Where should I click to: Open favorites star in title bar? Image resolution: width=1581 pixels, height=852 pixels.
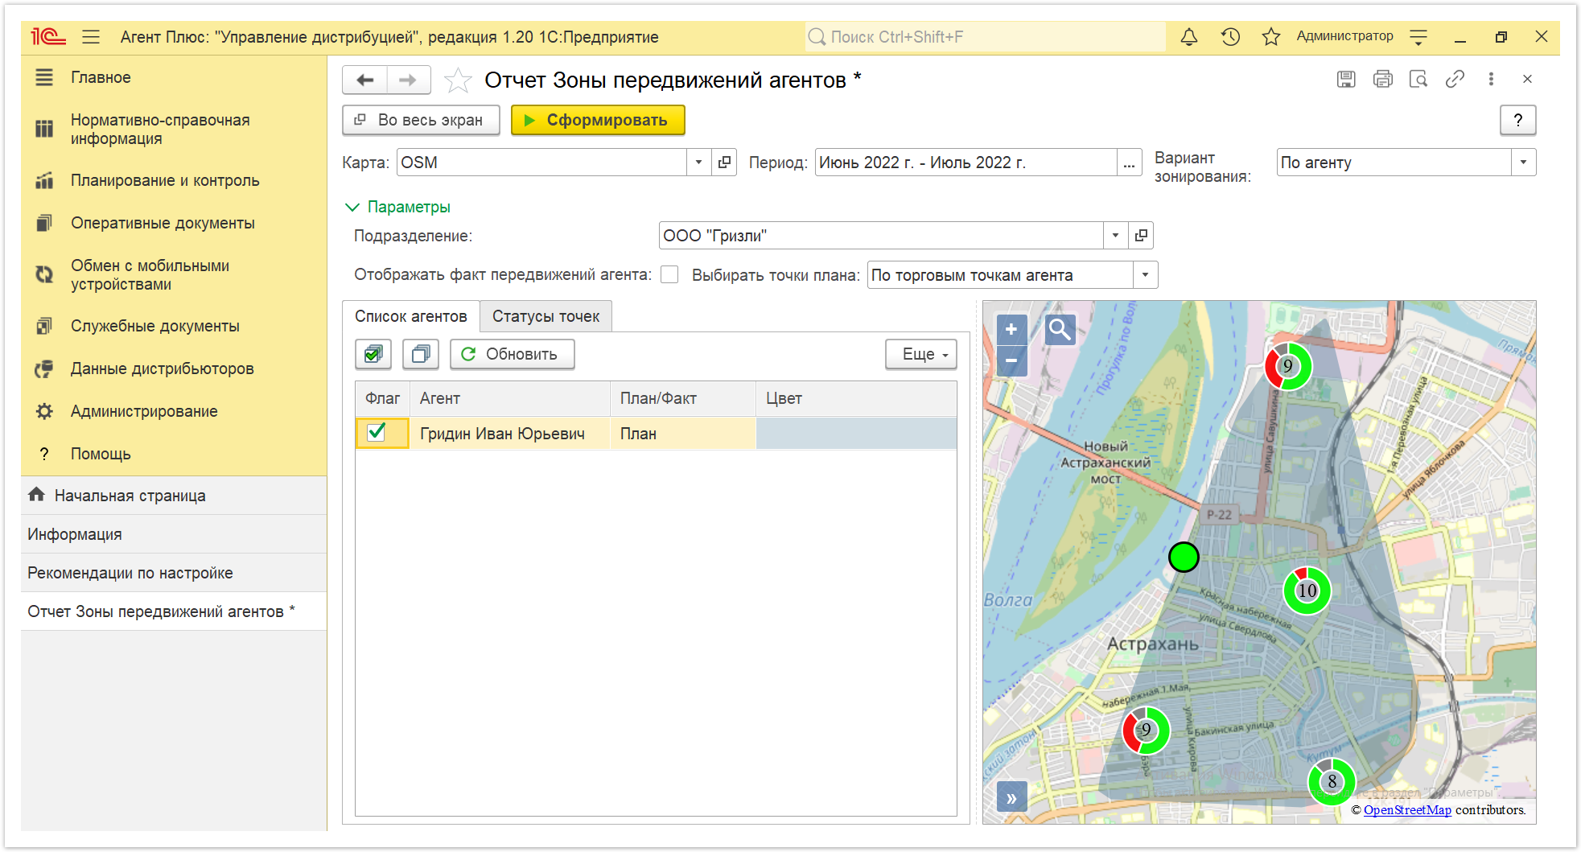click(x=1271, y=37)
